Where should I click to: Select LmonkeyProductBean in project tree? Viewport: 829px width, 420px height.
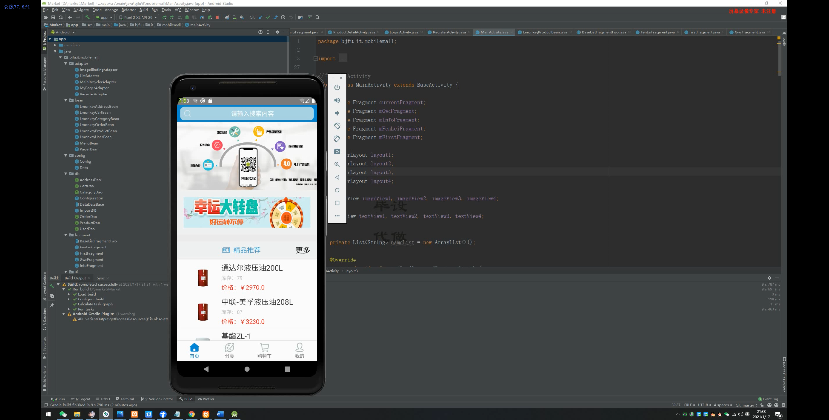[x=98, y=131]
